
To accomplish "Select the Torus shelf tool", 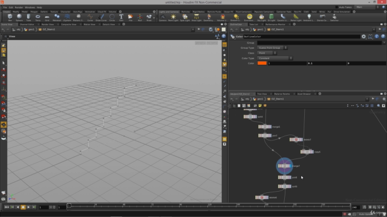I will (x=37, y=17).
